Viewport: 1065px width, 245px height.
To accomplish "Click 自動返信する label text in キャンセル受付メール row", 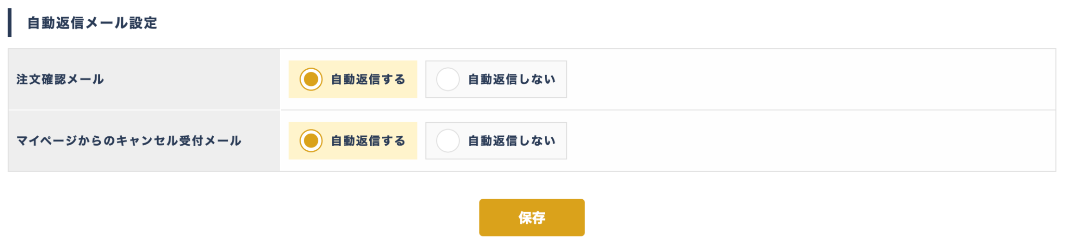I will coord(368,141).
